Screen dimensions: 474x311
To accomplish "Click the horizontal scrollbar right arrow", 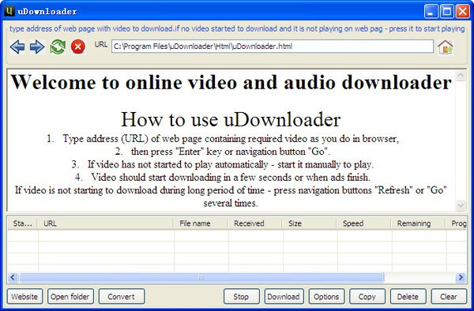I will coord(461,277).
